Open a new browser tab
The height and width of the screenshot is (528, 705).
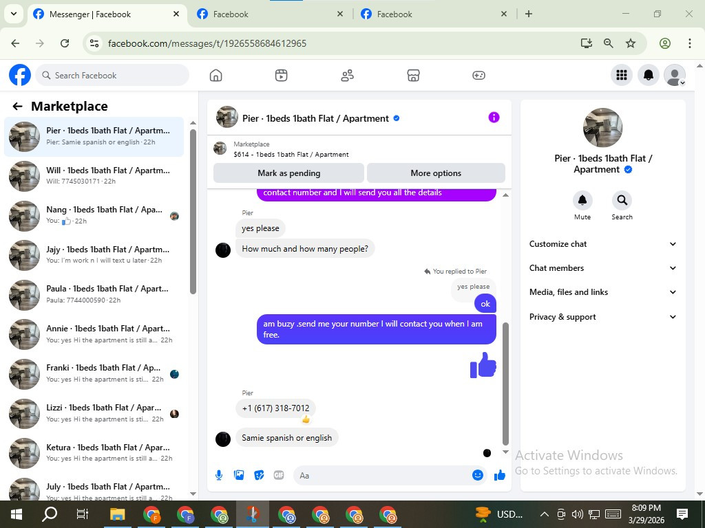pyautogui.click(x=529, y=14)
